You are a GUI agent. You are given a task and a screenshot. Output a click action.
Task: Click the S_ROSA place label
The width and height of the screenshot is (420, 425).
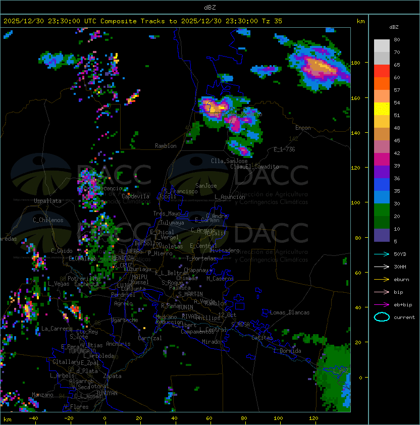[x=240, y=325]
